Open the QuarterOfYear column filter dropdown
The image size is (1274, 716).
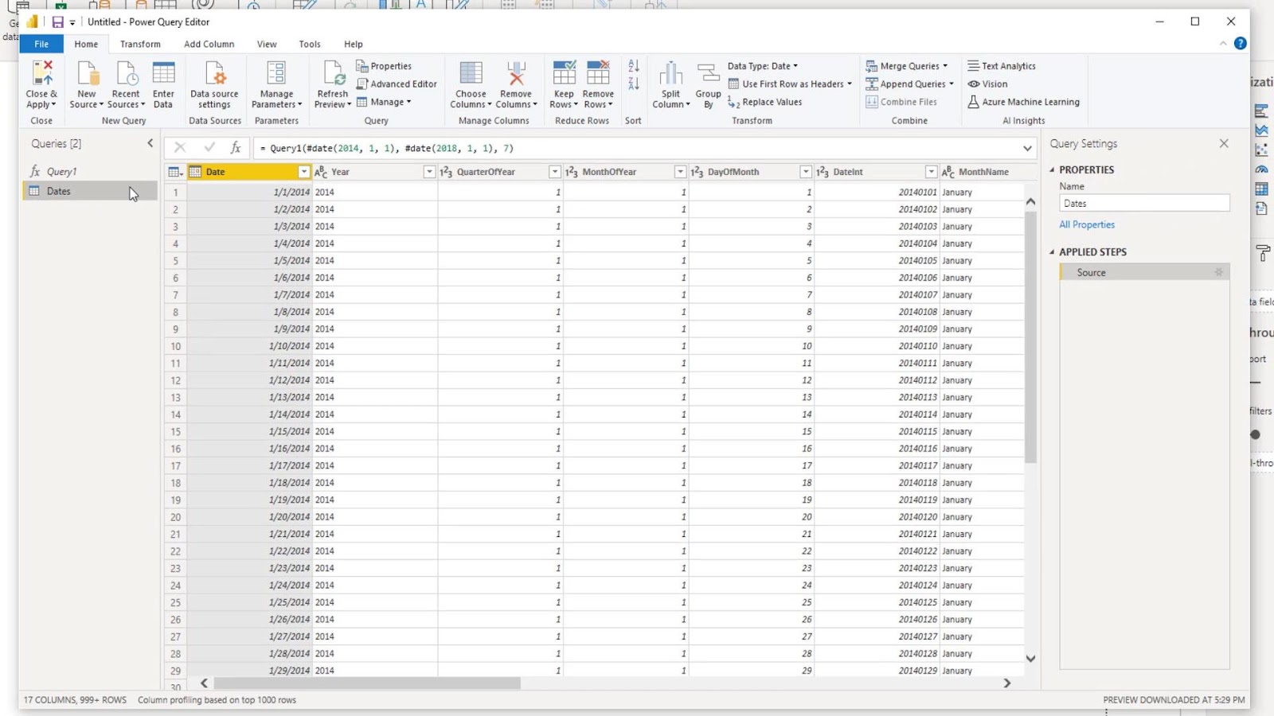[x=555, y=172]
